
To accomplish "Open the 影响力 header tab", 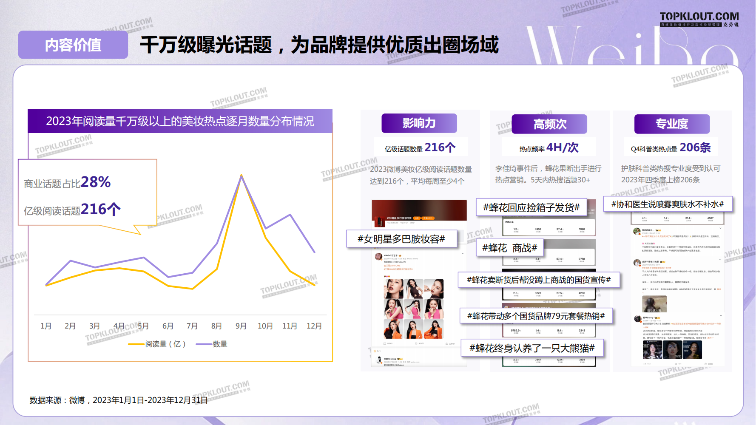I will tap(419, 123).
